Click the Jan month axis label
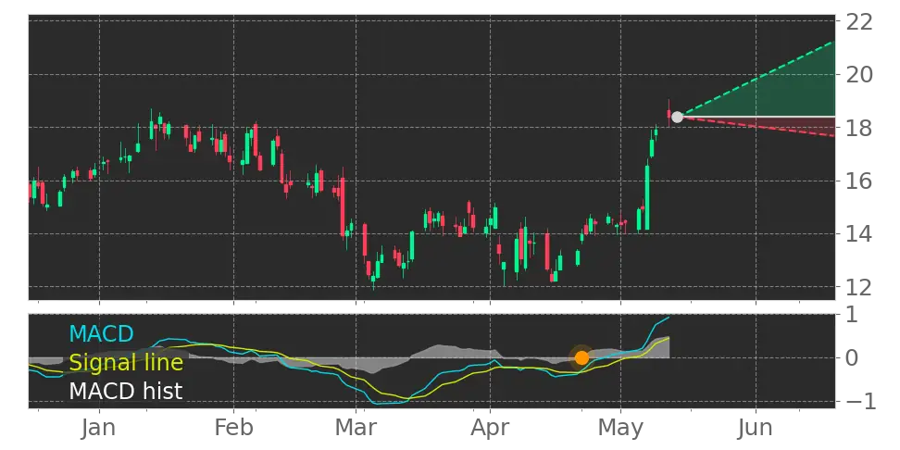900x450 pixels. coord(99,429)
